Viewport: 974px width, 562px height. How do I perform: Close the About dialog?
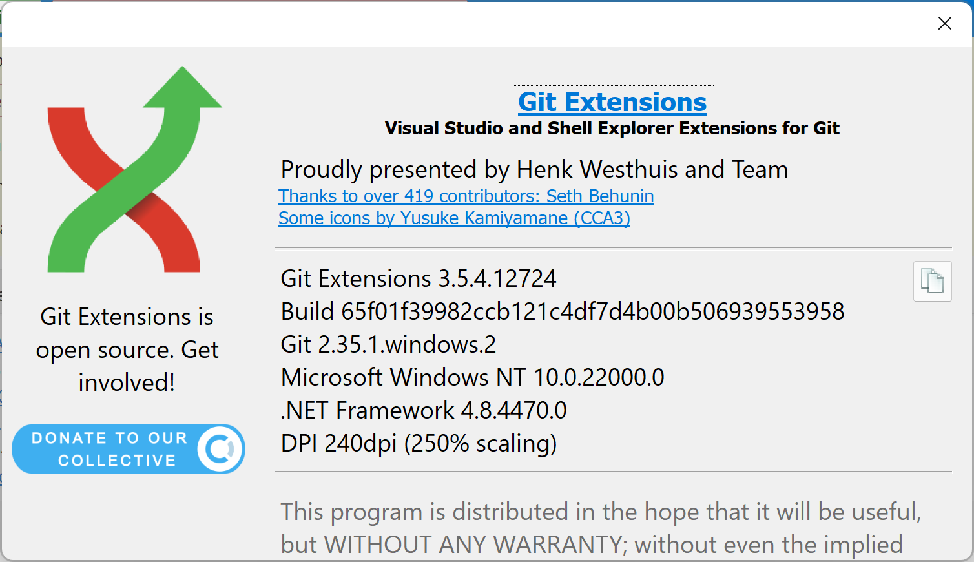[x=945, y=23]
